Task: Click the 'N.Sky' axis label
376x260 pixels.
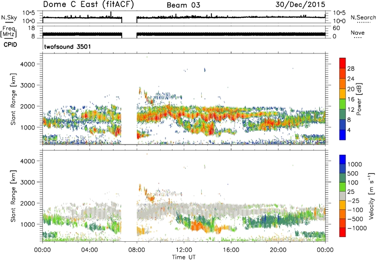Action: pos(9,17)
